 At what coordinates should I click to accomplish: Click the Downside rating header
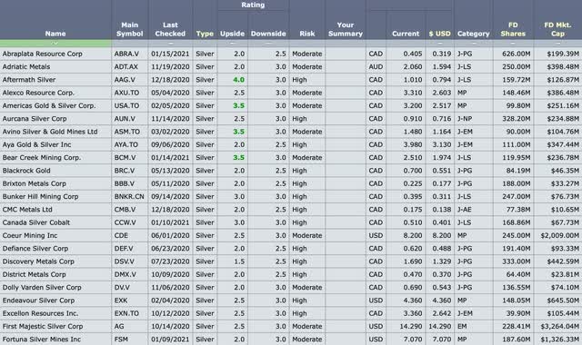[x=268, y=34]
